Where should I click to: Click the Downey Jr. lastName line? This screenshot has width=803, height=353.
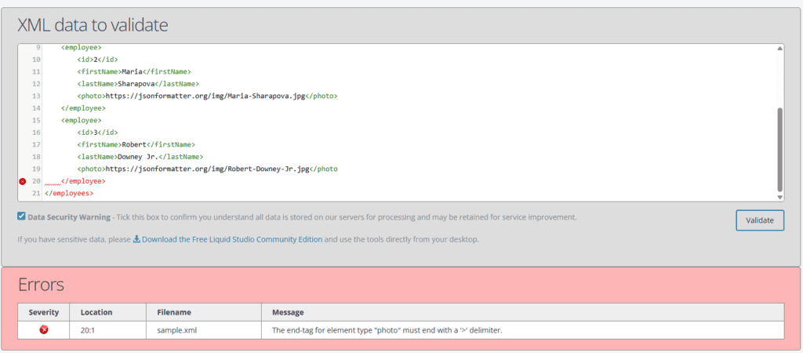coord(140,157)
